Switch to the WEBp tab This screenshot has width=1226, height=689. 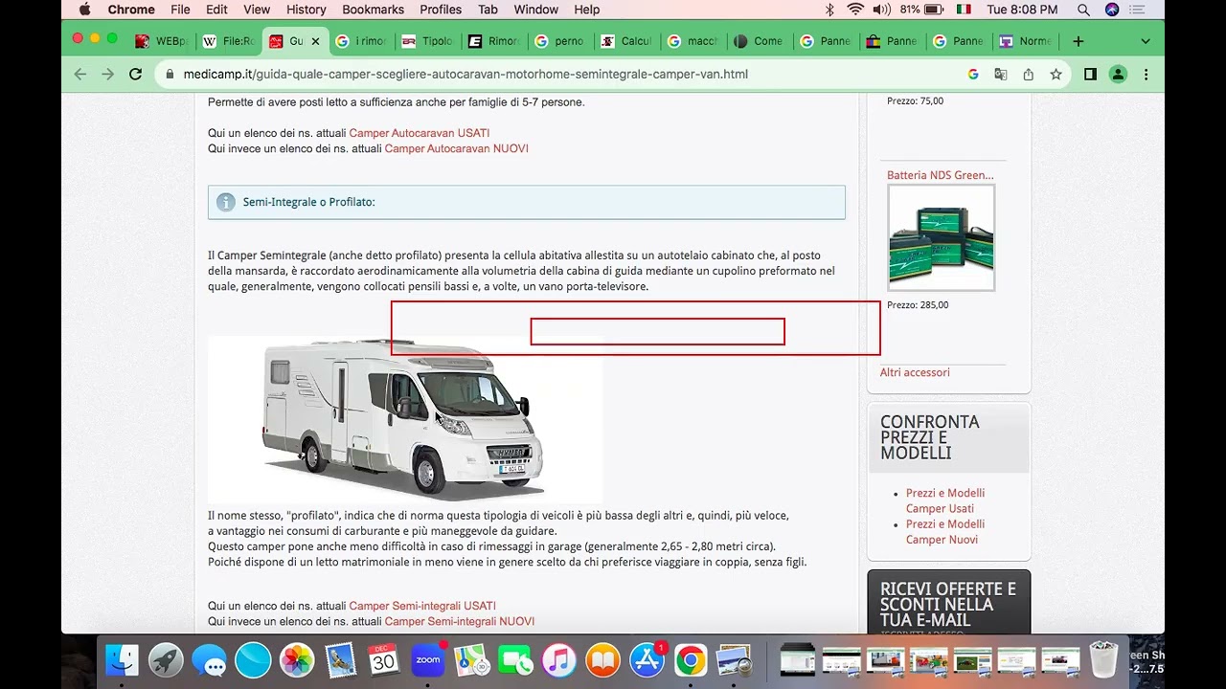coord(162,41)
